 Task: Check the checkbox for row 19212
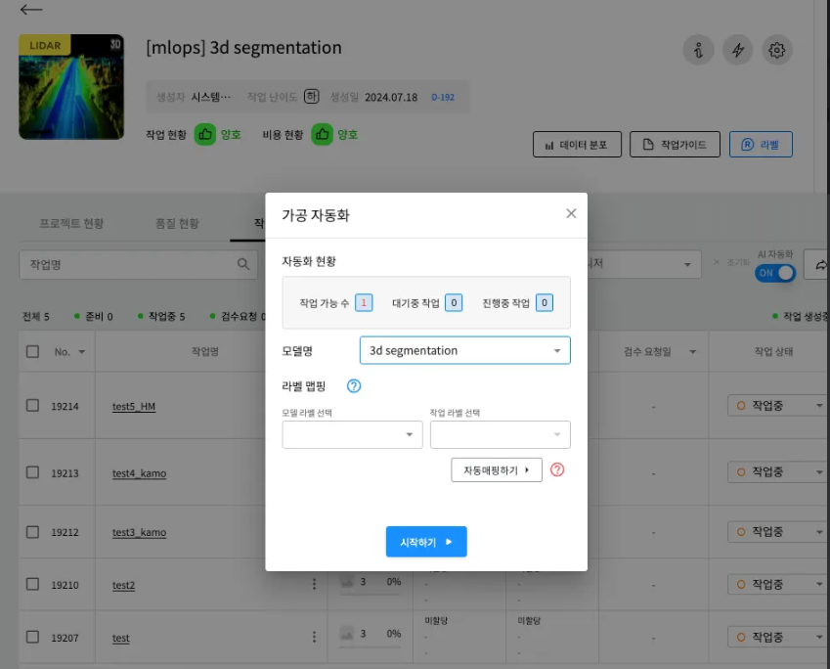tap(32, 532)
